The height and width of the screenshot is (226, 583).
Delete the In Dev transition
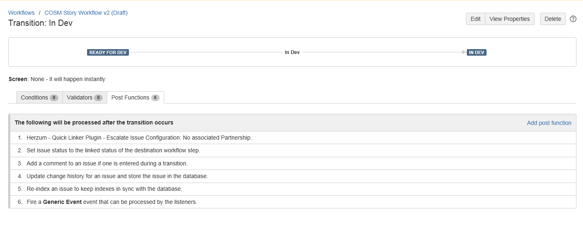pyautogui.click(x=553, y=19)
